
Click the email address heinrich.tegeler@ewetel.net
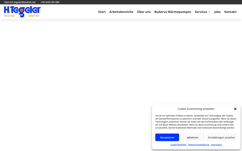(x=20, y=2)
